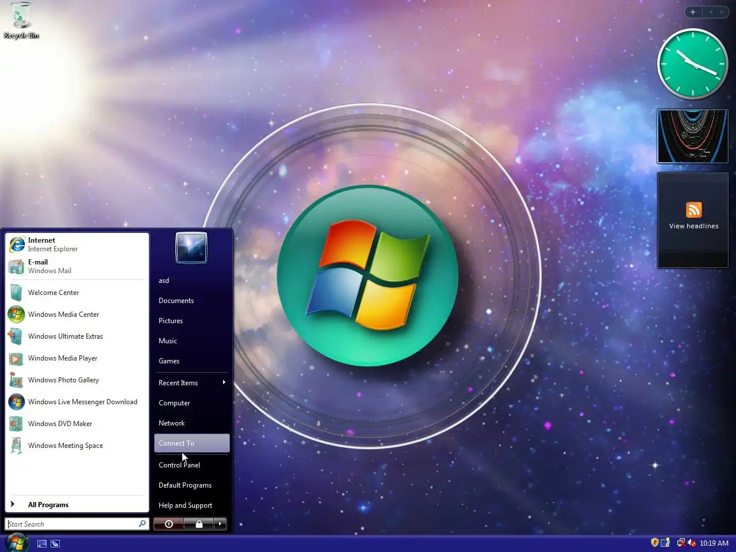
Task: Expand the Recent Items submenu
Action: coord(192,383)
